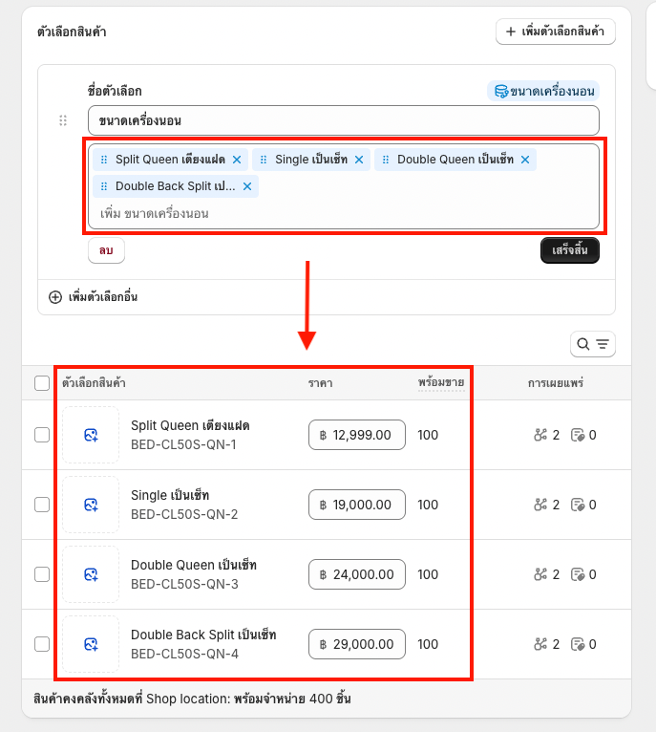Image resolution: width=656 pixels, height=732 pixels.
Task: Click the เพิ่ม ขนาดเครื่องนอน value input
Action: (x=343, y=214)
